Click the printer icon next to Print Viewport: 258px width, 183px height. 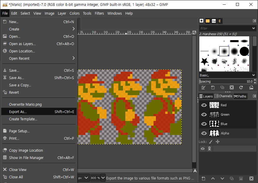[5, 138]
